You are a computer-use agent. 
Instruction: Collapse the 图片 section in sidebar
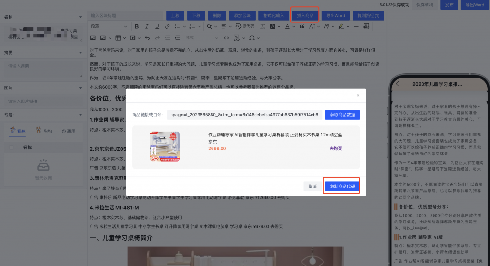pos(80,88)
